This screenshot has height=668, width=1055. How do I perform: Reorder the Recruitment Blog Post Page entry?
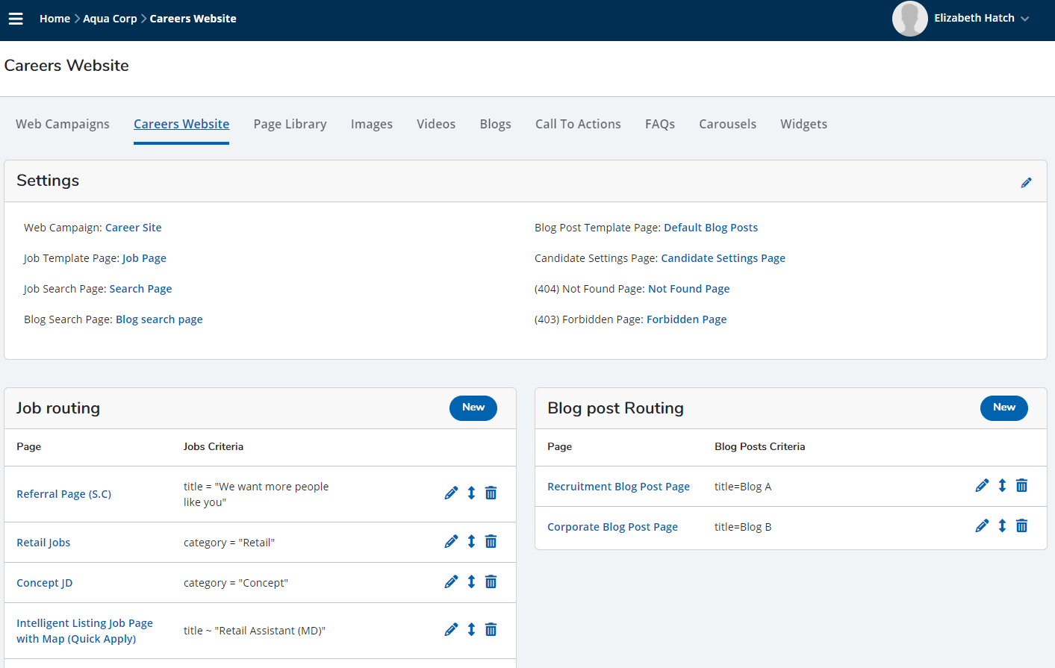point(1002,485)
